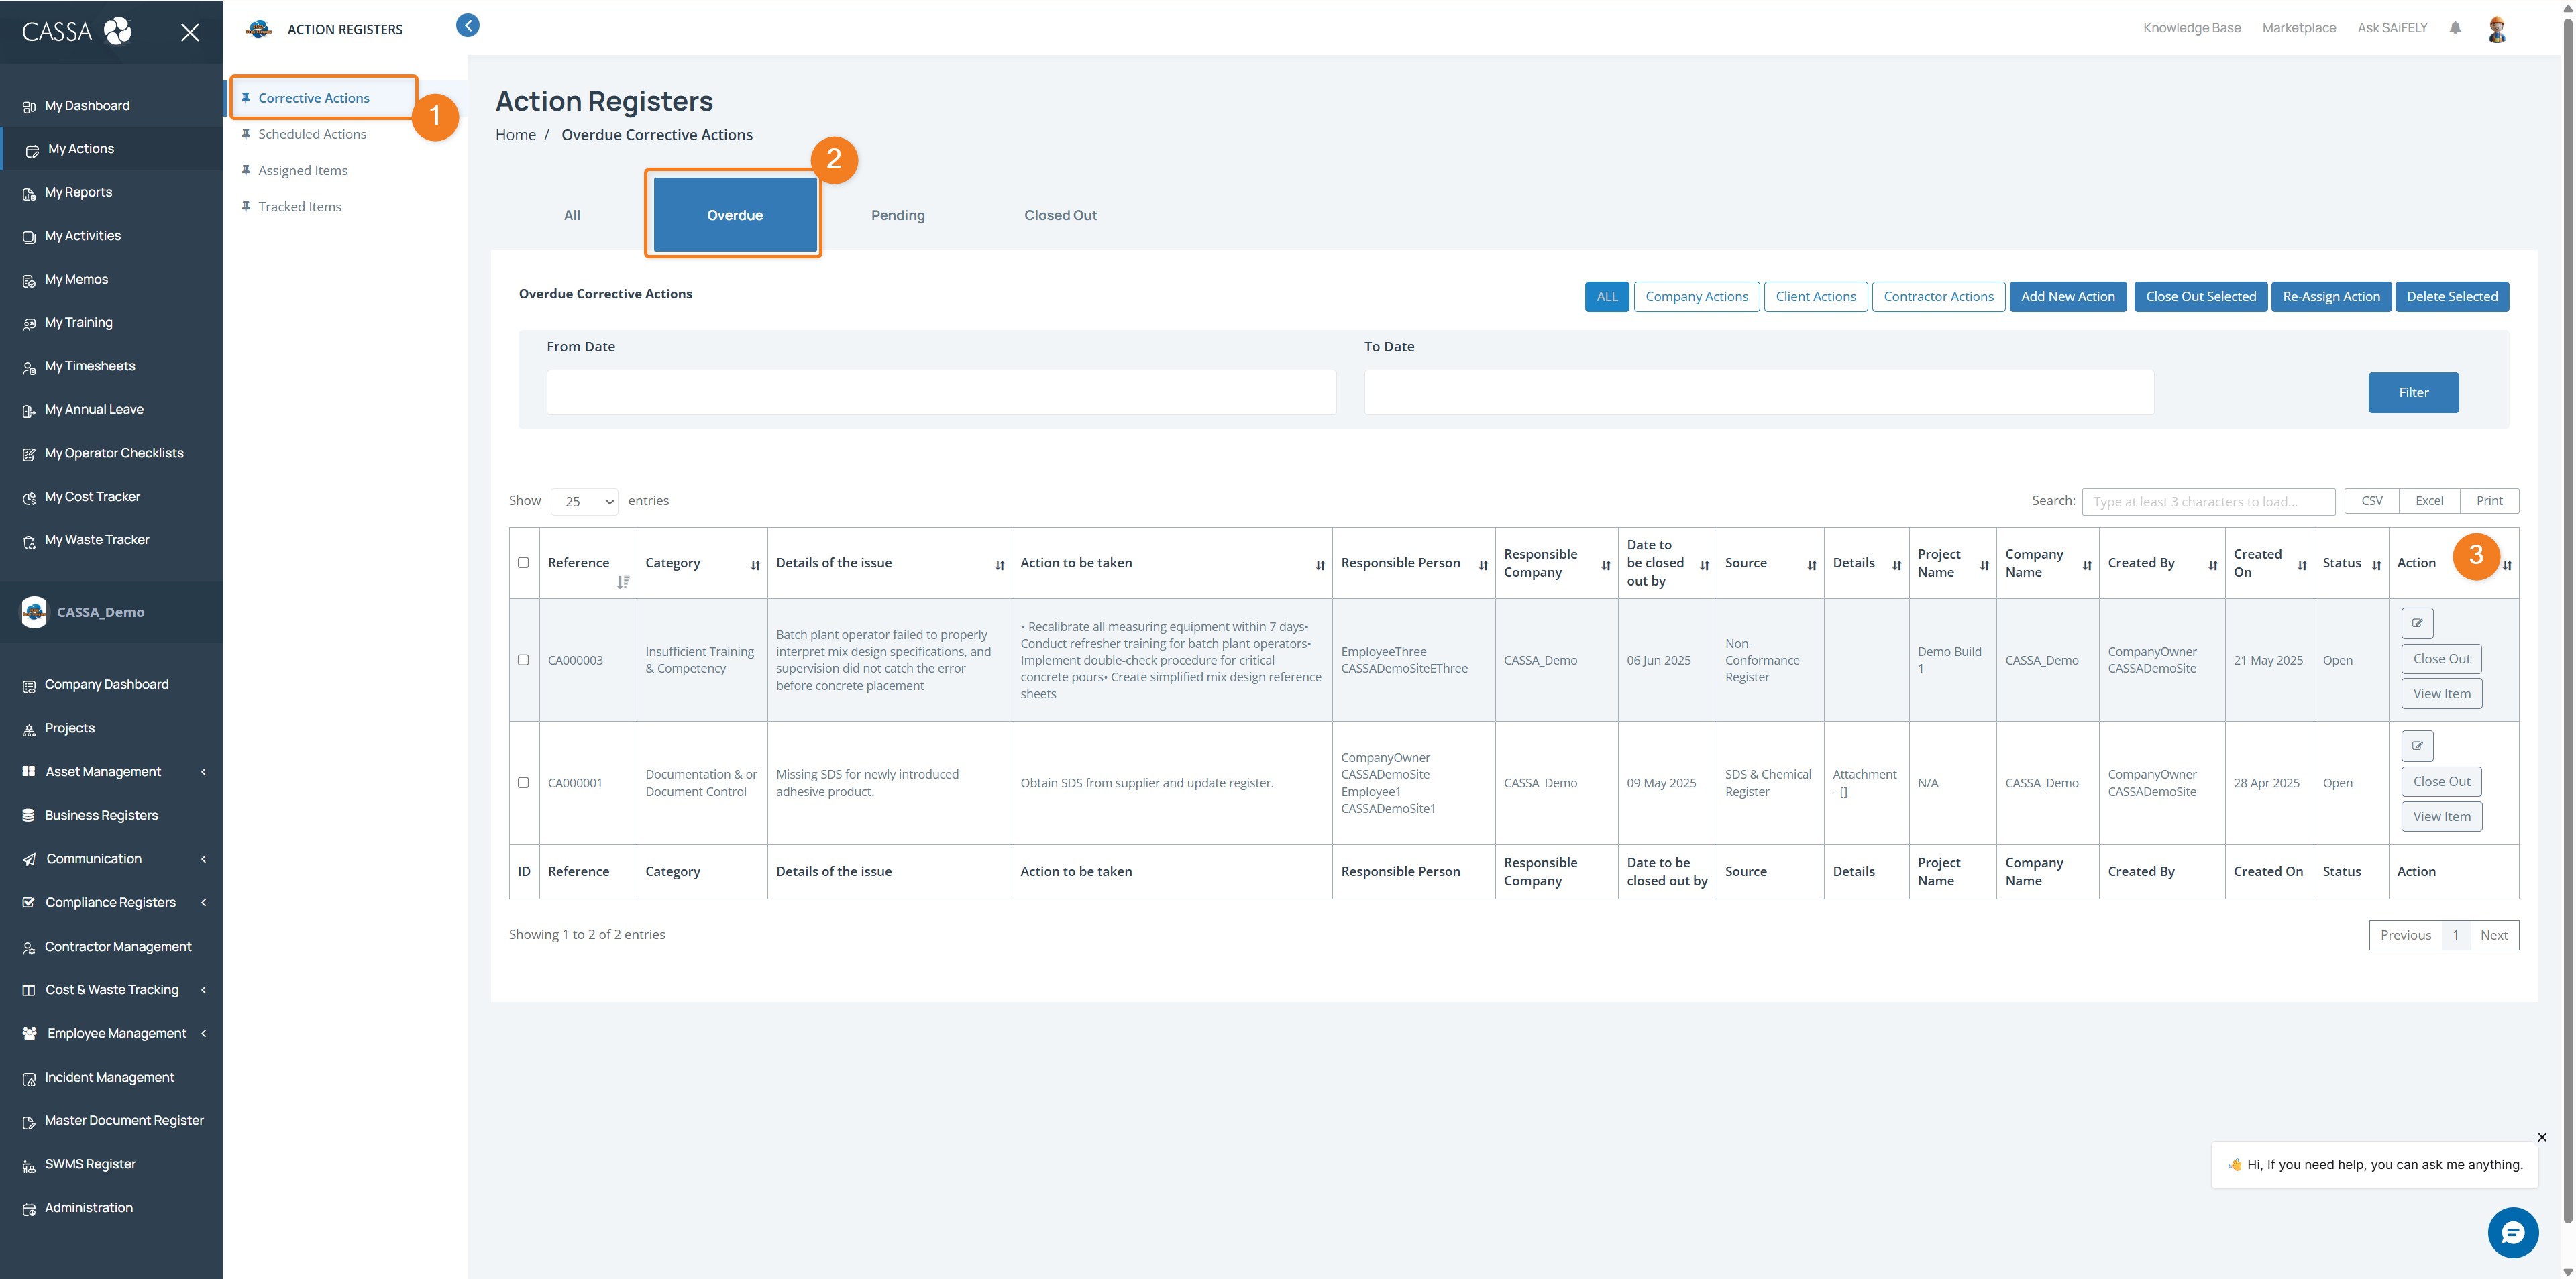Click the edit icon for CA000003

pos(2417,623)
